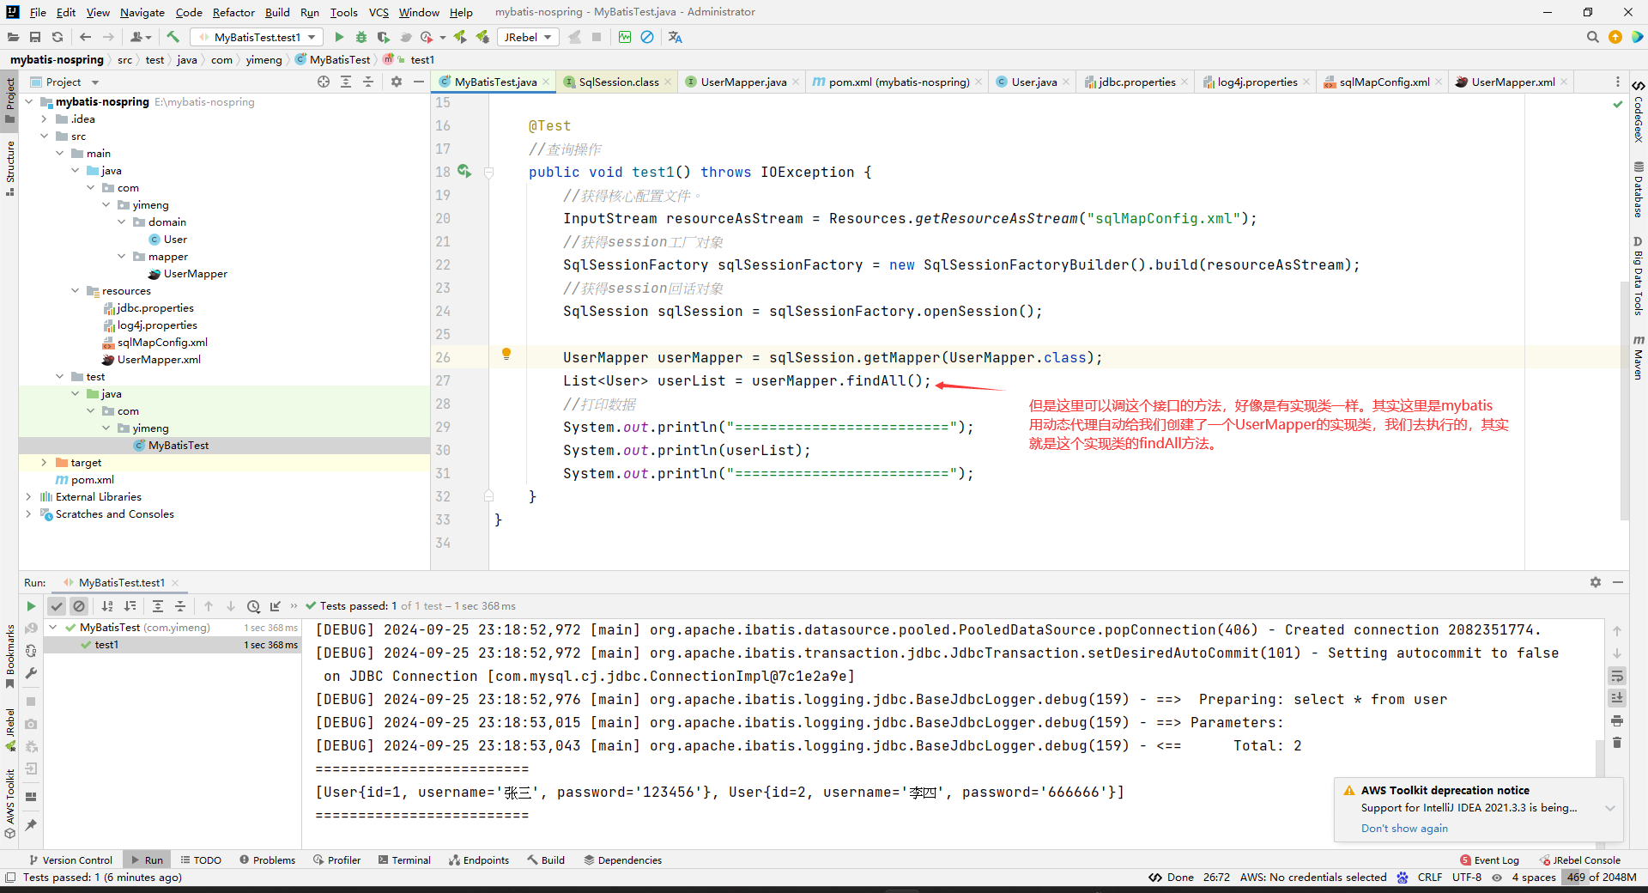Pin the Run tab with pin icon
The image size is (1648, 893).
point(31,825)
